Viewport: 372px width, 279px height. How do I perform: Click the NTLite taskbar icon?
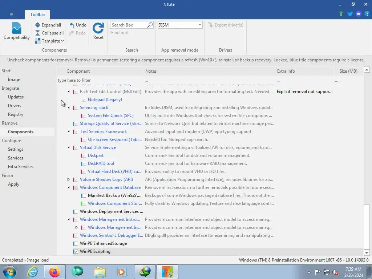[167, 272]
